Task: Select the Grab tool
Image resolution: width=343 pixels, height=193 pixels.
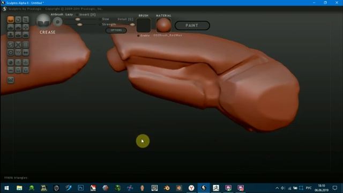Action: (26, 27)
